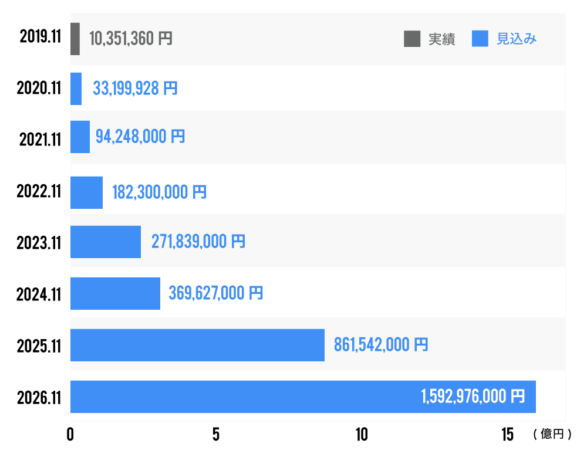Click the value 10,351,360 円

pyautogui.click(x=131, y=39)
